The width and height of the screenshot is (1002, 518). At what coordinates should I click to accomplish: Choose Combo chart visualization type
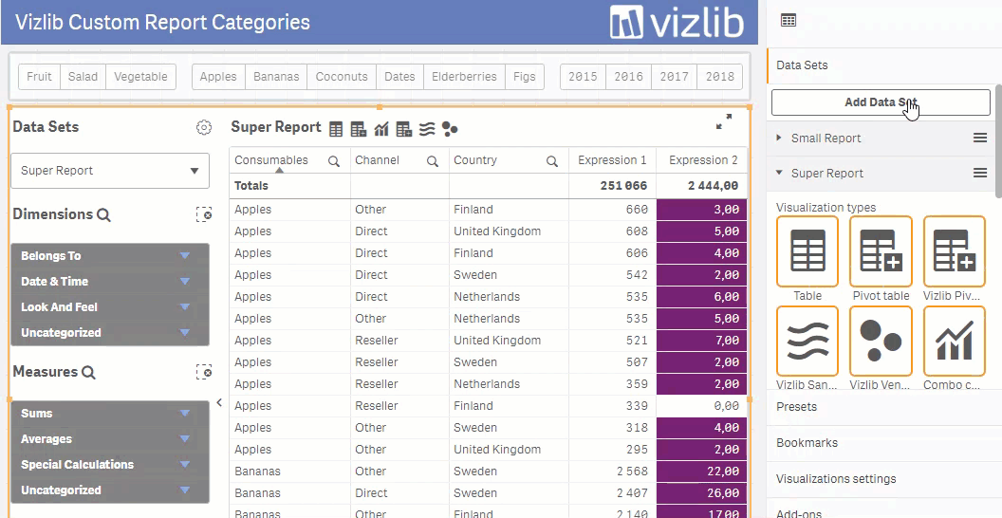coord(955,342)
